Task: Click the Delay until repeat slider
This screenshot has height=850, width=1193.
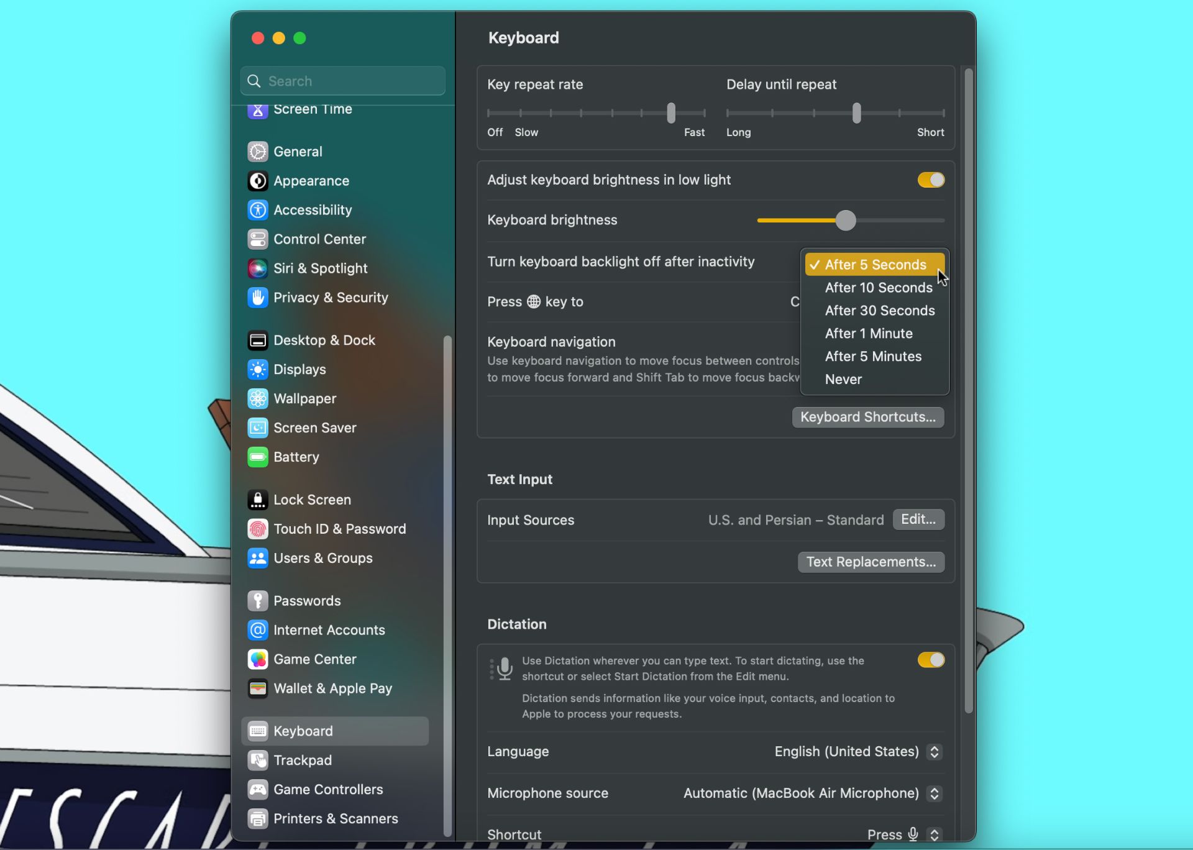Action: pyautogui.click(x=836, y=113)
